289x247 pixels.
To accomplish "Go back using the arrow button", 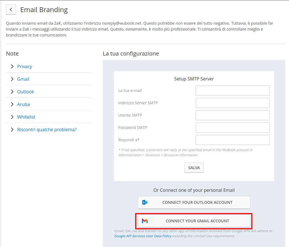I will coord(11,10).
